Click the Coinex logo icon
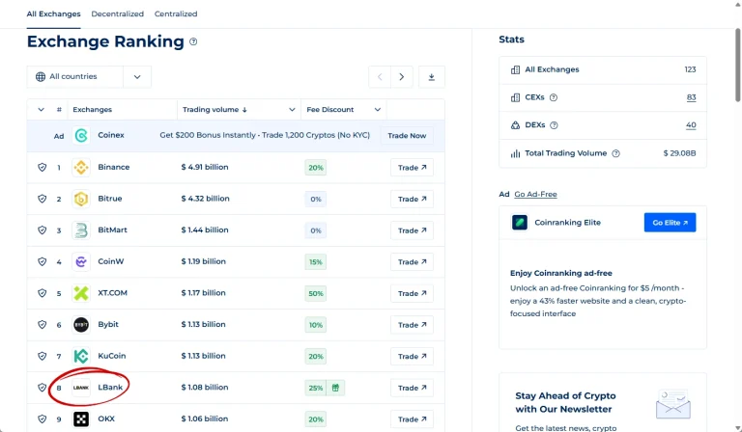The image size is (742, 432). tap(81, 136)
